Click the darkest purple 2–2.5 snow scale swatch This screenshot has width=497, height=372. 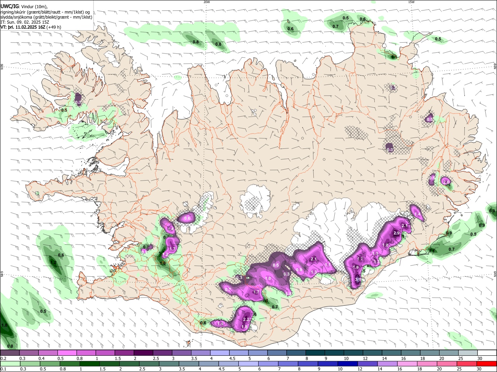[143, 353]
